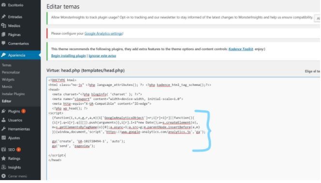Open the Ajustes menu label
Screen dimensions: 321x183
(14, 138)
